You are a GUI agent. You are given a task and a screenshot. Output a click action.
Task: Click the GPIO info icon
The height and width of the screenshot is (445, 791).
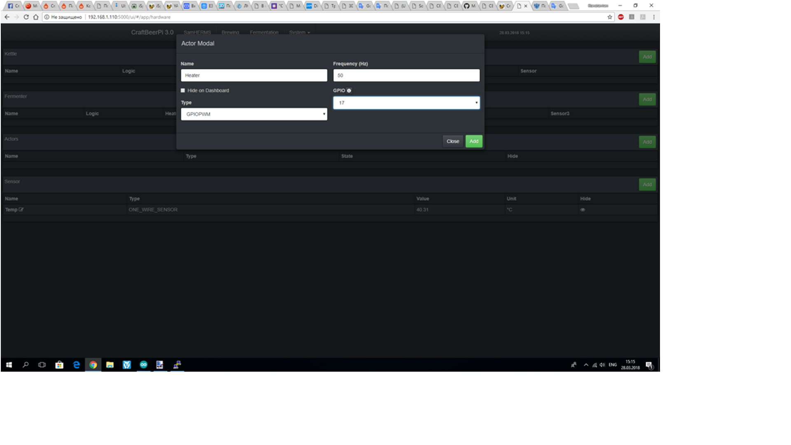coord(349,91)
